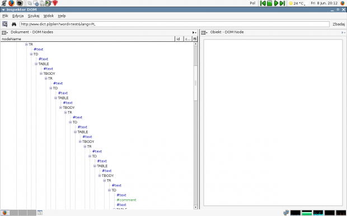Open the GNOME foot main menu
Viewport: 347px width, 216px height.
coord(4,3)
